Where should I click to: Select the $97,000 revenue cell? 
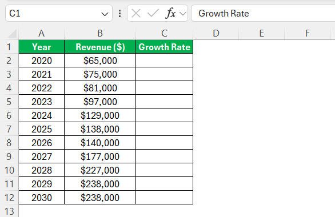(100, 102)
